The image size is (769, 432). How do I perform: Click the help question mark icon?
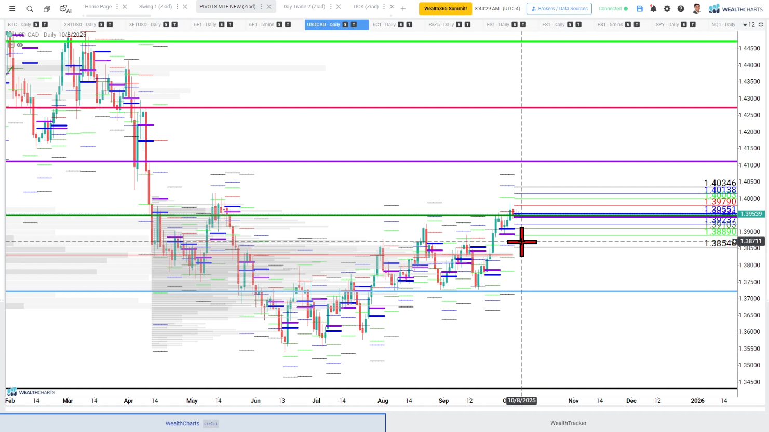click(x=681, y=9)
